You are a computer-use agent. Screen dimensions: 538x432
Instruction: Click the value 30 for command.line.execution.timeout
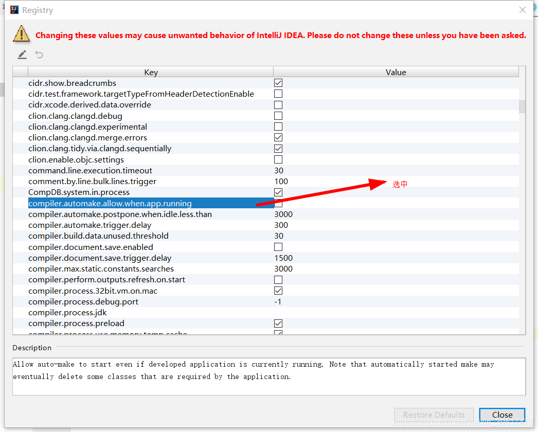tap(279, 171)
